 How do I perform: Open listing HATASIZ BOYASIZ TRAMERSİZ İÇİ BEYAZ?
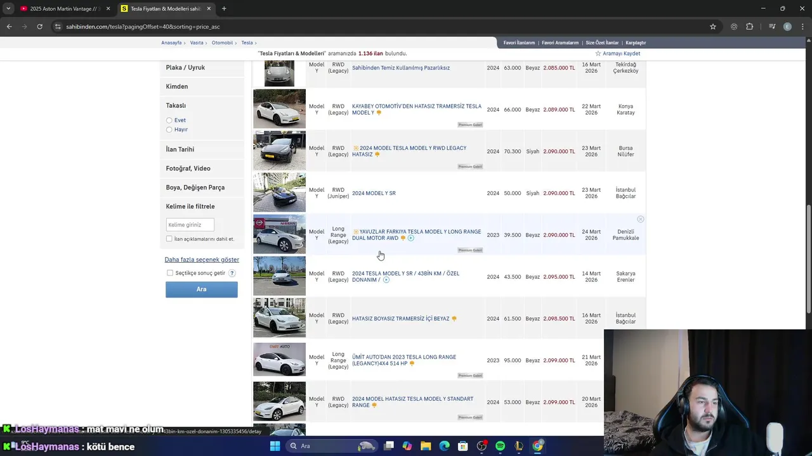click(x=400, y=319)
